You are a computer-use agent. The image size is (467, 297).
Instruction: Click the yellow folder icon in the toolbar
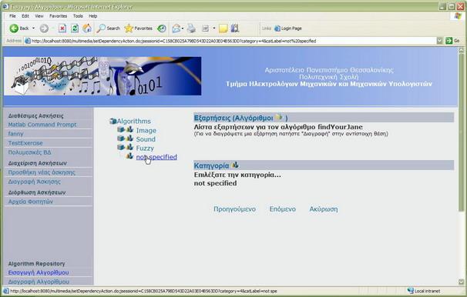223,28
